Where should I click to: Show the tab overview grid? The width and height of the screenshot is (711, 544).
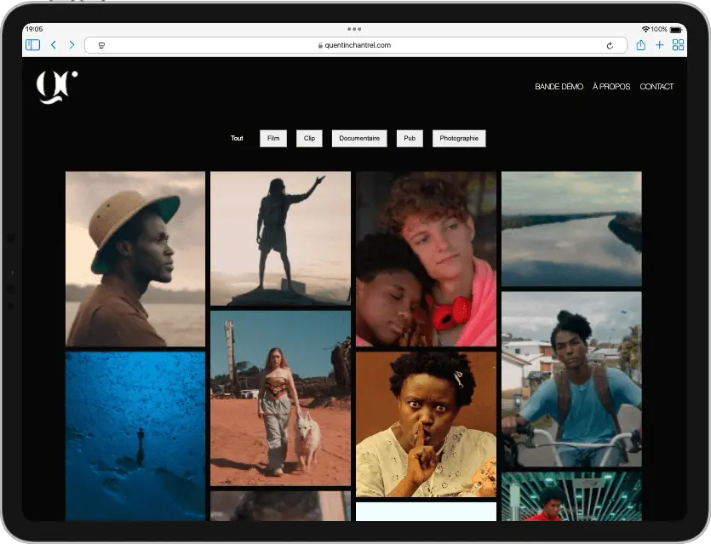point(678,45)
